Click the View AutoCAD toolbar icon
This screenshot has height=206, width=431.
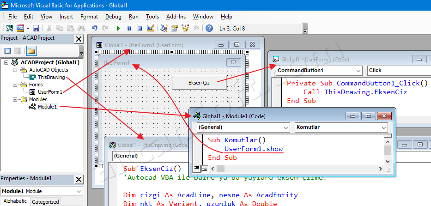pyautogui.click(x=10, y=28)
